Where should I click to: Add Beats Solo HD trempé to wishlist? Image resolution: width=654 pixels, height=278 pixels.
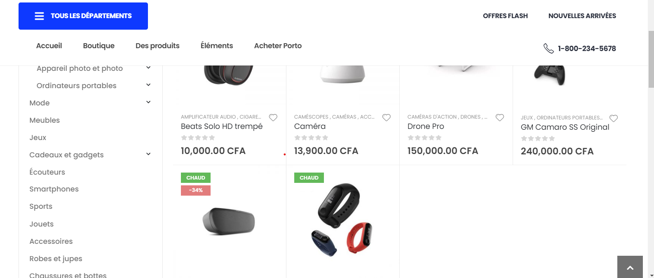[x=273, y=117]
